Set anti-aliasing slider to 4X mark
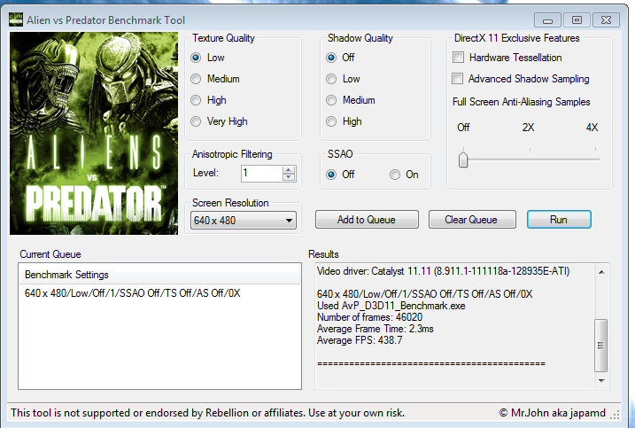The height and width of the screenshot is (428, 635). pos(595,160)
